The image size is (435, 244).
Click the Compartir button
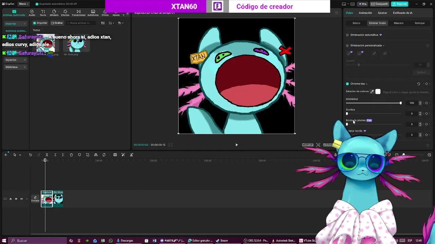coord(380,4)
